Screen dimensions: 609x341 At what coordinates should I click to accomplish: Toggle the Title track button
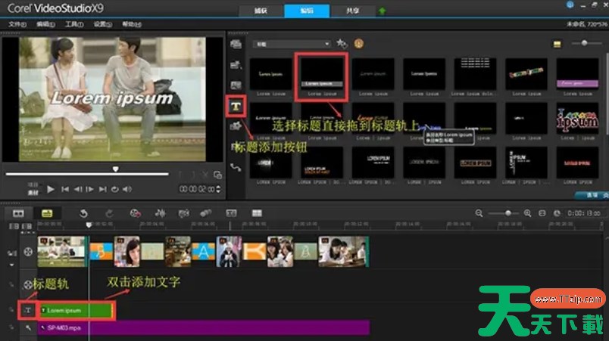[28, 310]
